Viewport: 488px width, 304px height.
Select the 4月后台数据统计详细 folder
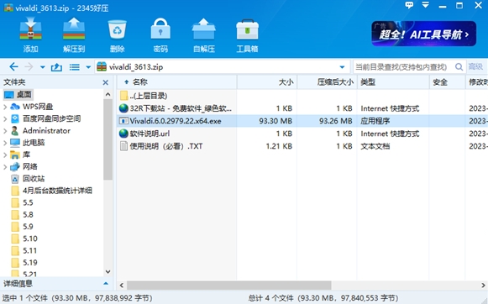tap(52, 191)
